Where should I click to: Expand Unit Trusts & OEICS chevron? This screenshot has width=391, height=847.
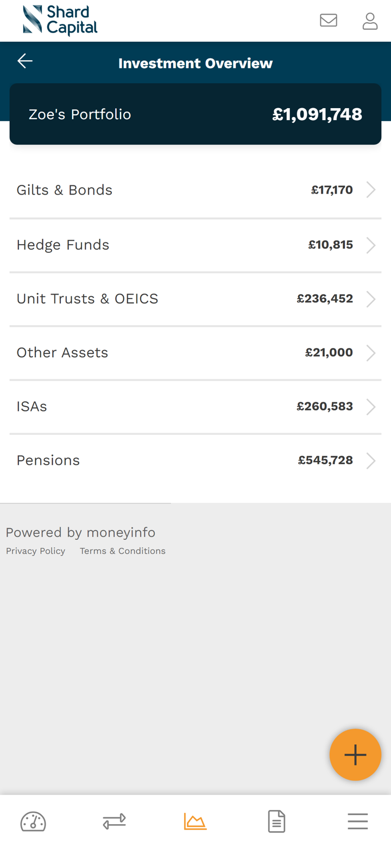pyautogui.click(x=371, y=299)
